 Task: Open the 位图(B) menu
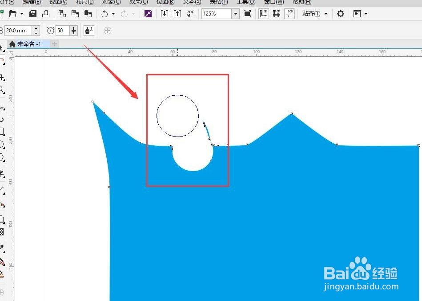coord(165,2)
